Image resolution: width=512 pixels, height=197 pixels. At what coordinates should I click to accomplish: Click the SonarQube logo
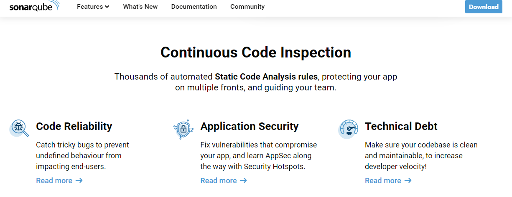click(35, 6)
